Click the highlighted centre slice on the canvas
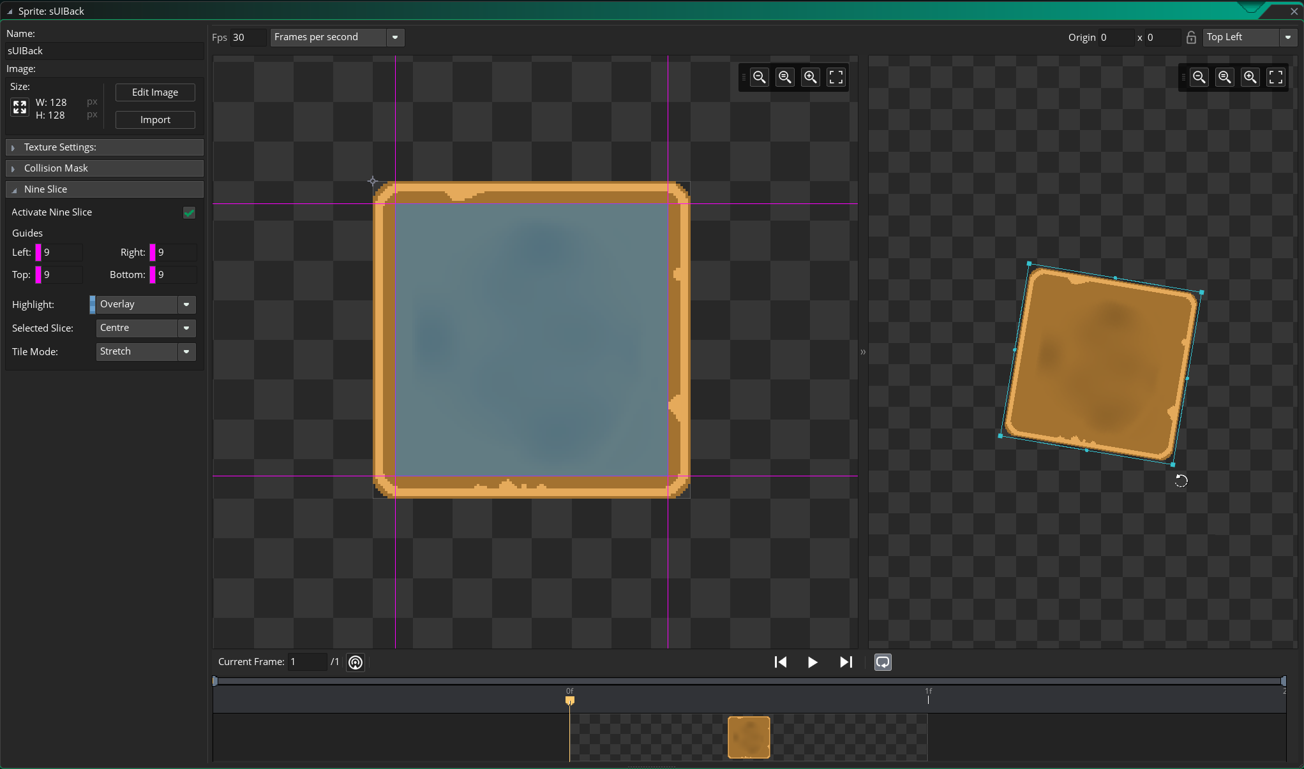The image size is (1304, 769). click(x=532, y=340)
